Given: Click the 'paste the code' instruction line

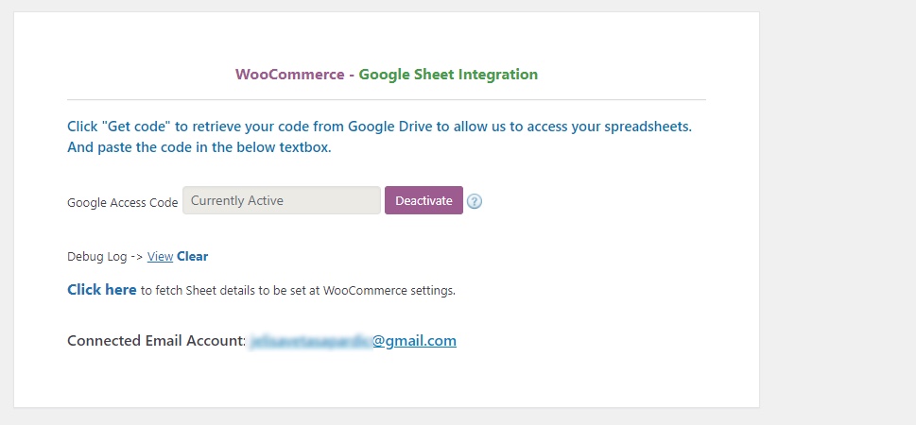Looking at the screenshot, I should pyautogui.click(x=199, y=147).
